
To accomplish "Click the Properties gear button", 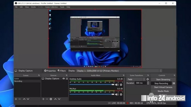I will [50, 71].
